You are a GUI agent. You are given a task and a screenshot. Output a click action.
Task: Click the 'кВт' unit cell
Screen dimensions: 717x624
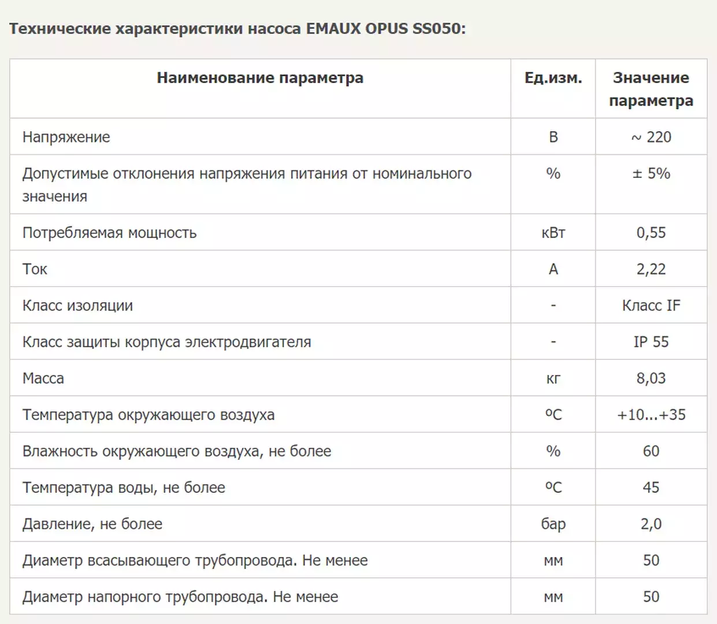(553, 233)
